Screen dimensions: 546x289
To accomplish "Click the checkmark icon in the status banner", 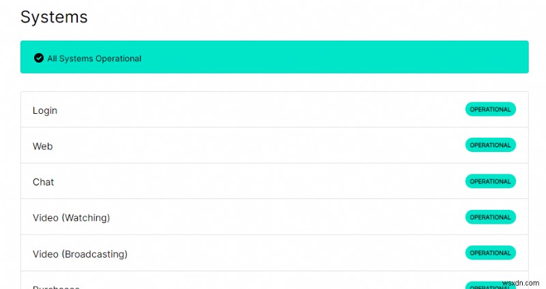I will point(39,58).
